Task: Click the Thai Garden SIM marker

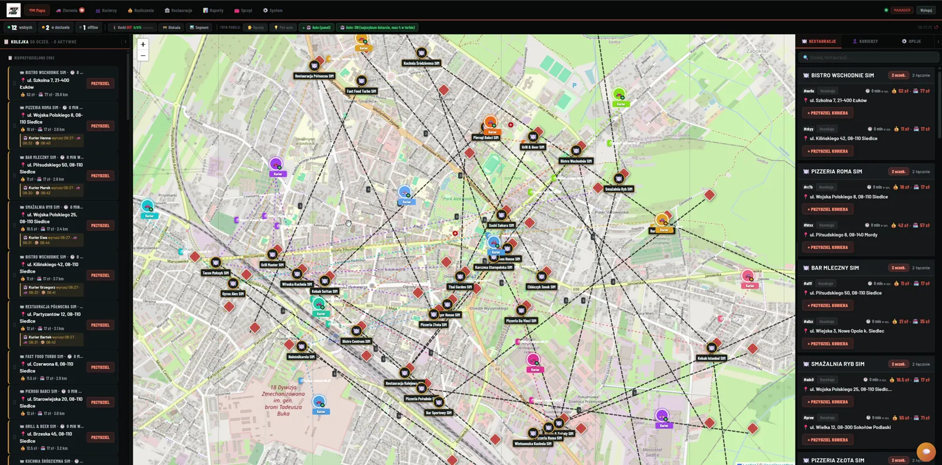Action: pyautogui.click(x=460, y=277)
